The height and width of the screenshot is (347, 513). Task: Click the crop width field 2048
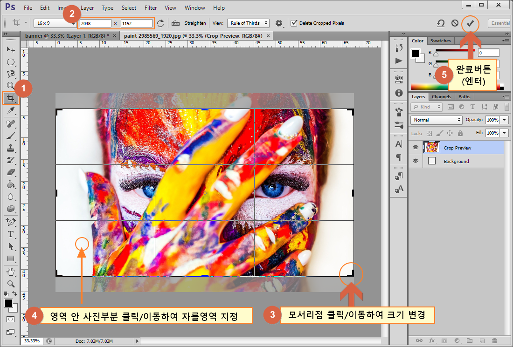tap(95, 24)
